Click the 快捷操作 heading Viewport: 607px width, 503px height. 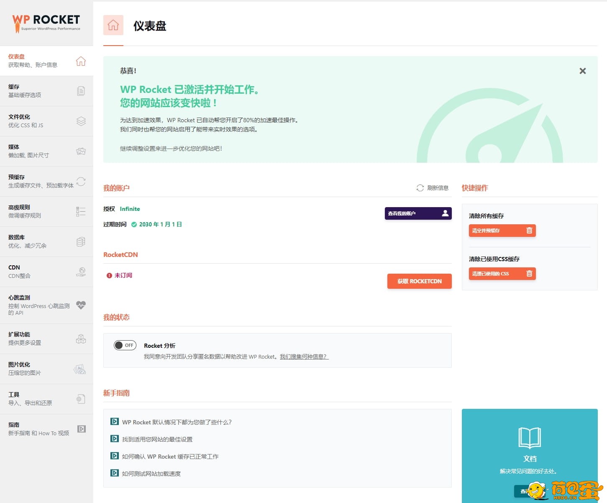pyautogui.click(x=475, y=188)
